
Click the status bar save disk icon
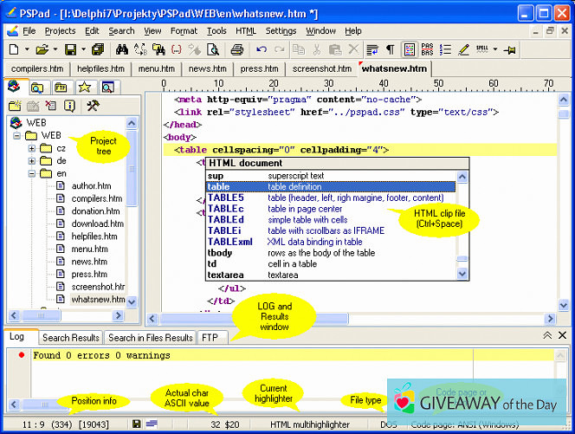tap(137, 424)
